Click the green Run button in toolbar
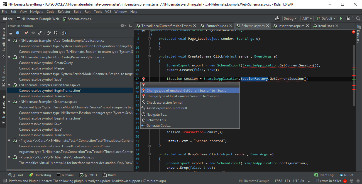Screen dimensions: 362x184 click(341, 19)
